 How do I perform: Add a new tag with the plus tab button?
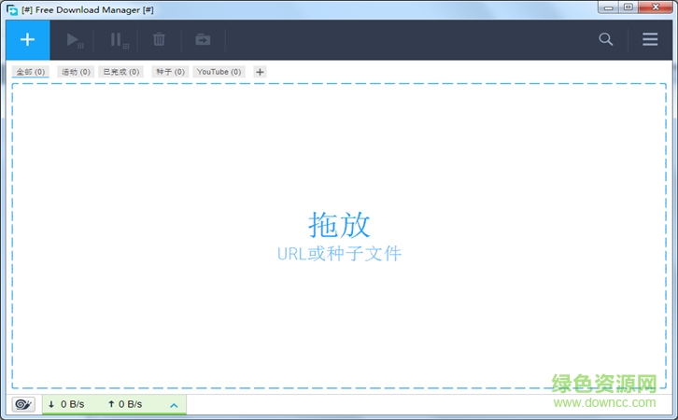260,72
